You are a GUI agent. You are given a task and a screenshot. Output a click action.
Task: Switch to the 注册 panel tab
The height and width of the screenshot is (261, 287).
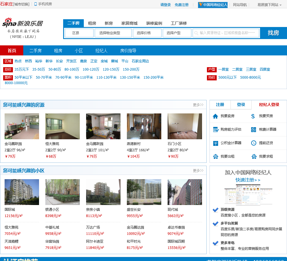(220, 105)
